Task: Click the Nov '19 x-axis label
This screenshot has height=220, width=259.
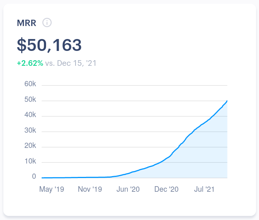Action: pyautogui.click(x=90, y=189)
